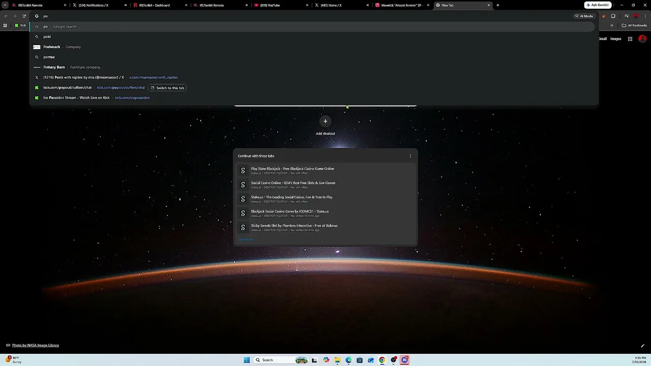Click the Ask Gemini button
651x366 pixels.
point(598,5)
